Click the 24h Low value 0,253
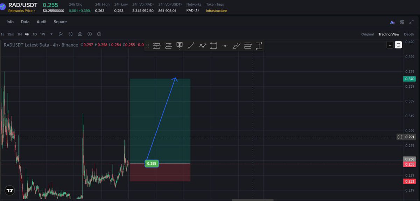The image size is (420, 201). pos(119,10)
